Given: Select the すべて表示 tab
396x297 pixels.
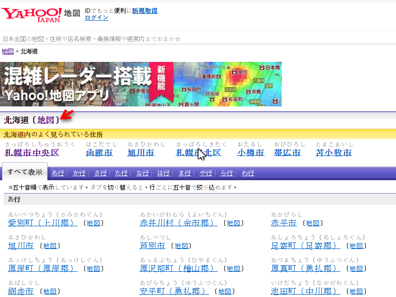Looking at the screenshot, I should (x=25, y=172).
